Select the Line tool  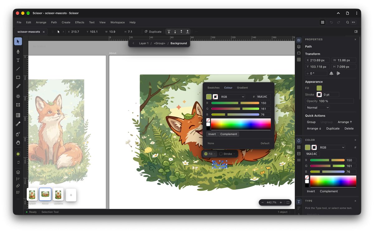click(x=18, y=69)
